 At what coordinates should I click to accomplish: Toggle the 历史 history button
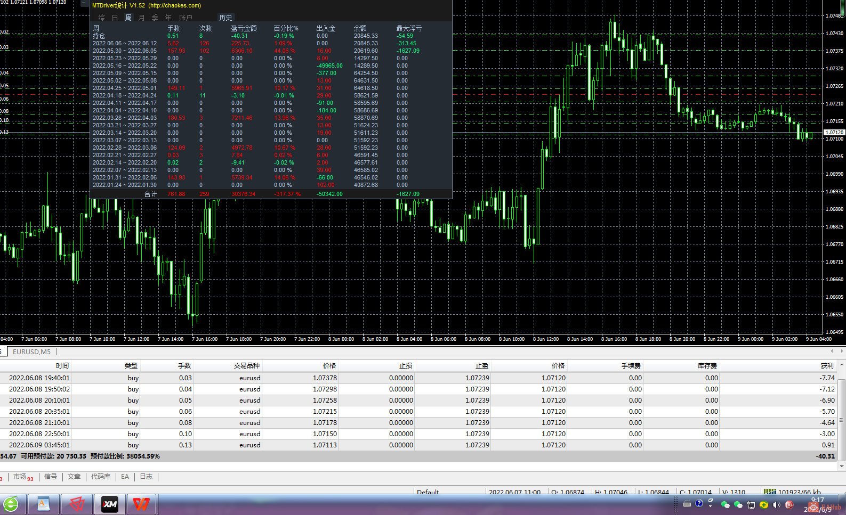[x=225, y=18]
